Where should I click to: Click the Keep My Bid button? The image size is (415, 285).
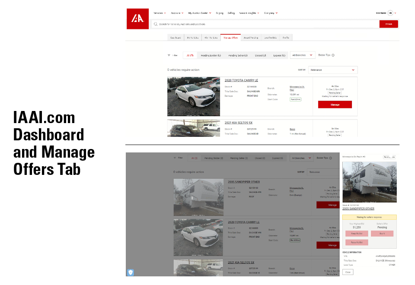[x=357, y=234]
